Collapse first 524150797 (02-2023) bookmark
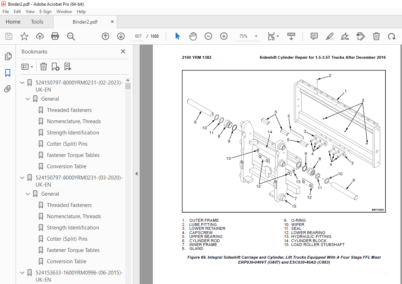The width and height of the screenshot is (402, 284). pyautogui.click(x=22, y=83)
